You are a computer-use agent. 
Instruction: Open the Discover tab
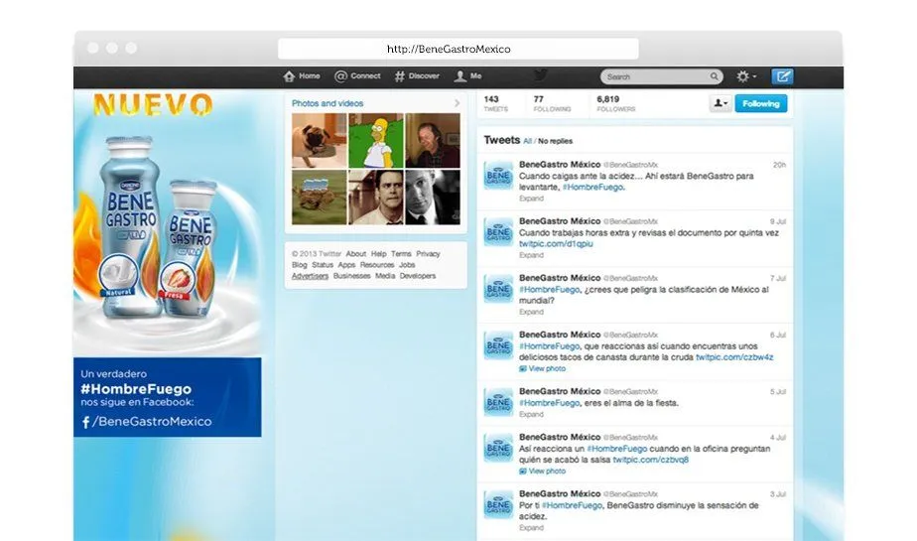[x=417, y=76]
